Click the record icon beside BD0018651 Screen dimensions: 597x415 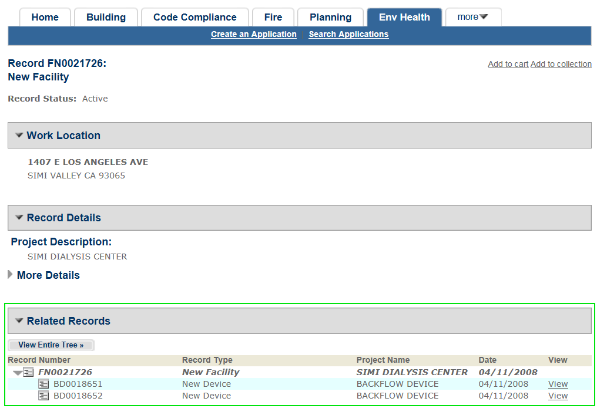point(43,384)
